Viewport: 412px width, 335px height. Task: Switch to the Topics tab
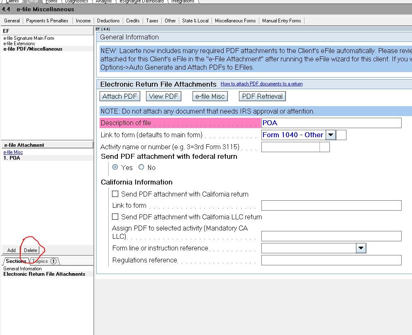(44, 261)
